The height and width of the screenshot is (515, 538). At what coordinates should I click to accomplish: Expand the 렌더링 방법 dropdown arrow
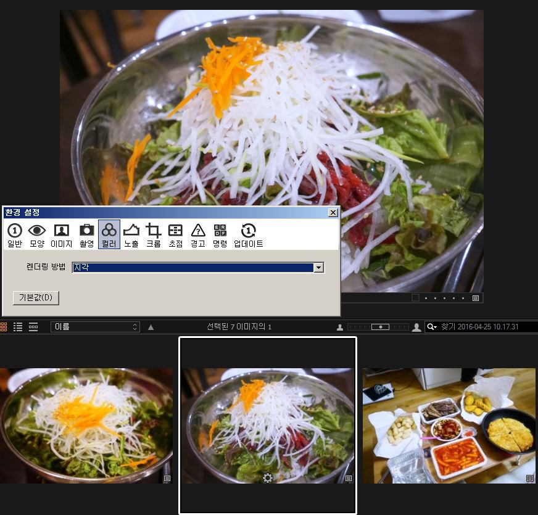[x=319, y=268]
